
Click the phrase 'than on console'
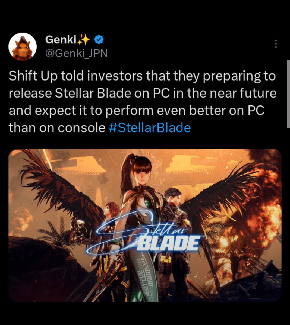tap(57, 128)
